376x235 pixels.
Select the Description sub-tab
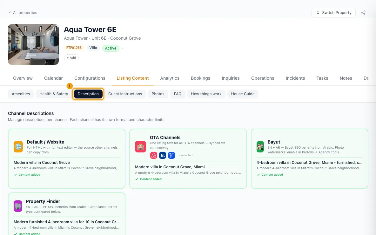click(x=88, y=94)
